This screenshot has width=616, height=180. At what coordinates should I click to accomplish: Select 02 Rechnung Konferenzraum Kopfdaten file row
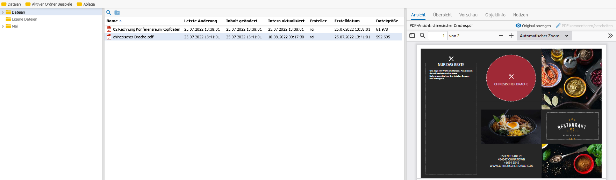coord(254,29)
